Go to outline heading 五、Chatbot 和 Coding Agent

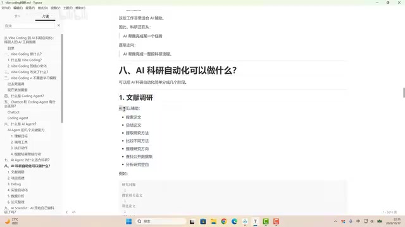coord(30,104)
